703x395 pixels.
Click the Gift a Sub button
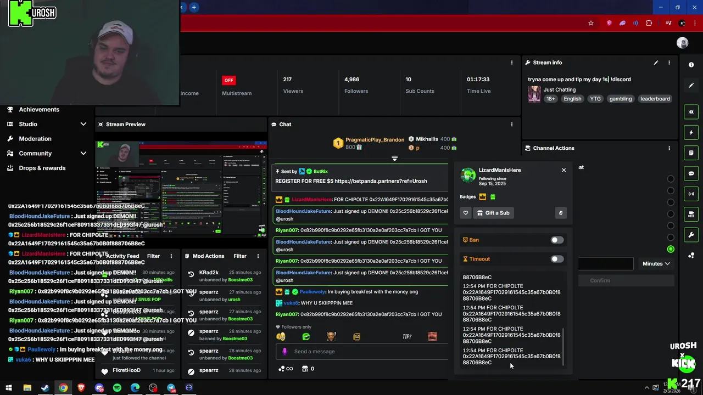(x=493, y=213)
